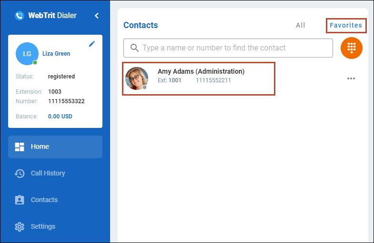Click the search magnifier icon

(x=134, y=48)
